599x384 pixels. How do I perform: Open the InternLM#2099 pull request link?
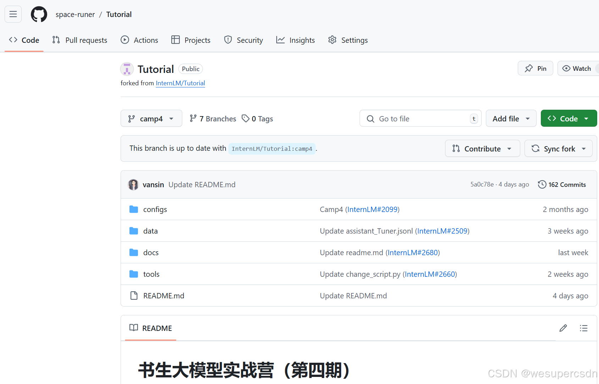372,209
